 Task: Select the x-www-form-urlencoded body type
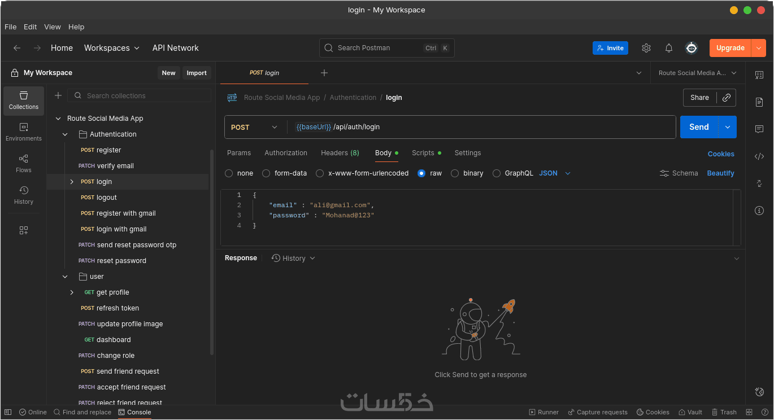click(320, 173)
